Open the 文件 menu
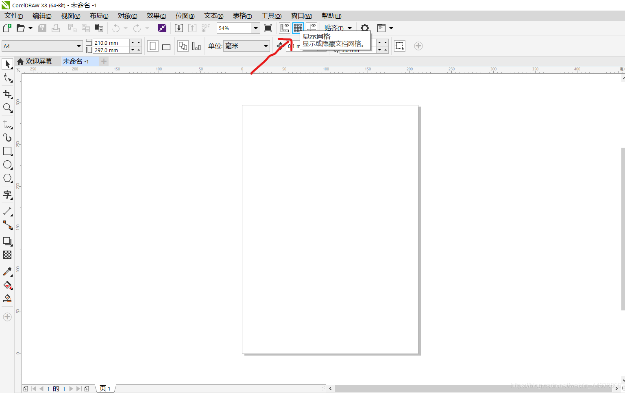Screen dimensions: 625x393 tap(14, 16)
